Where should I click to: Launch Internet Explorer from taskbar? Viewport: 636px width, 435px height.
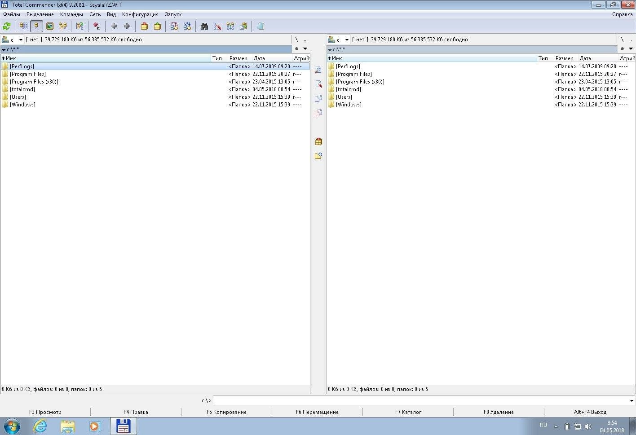[x=40, y=426]
